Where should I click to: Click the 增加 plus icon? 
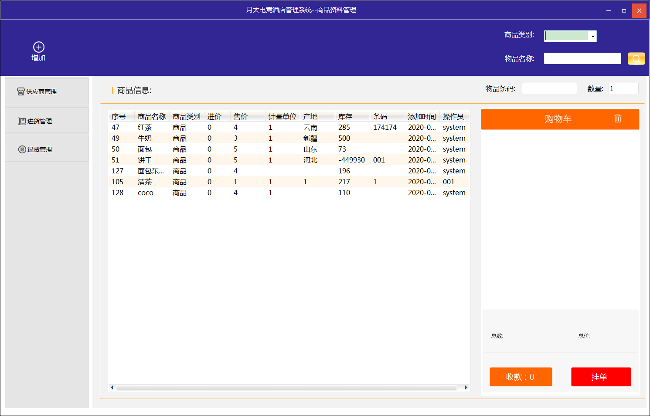[x=39, y=47]
